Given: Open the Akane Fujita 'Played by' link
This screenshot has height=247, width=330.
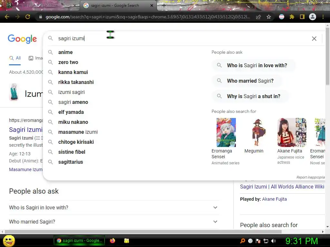Looking at the screenshot, I should pyautogui.click(x=275, y=199).
